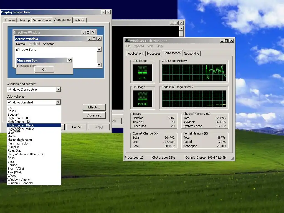Viewport: 284px width, 213px height.
Task: Open the Windows and buttons dropdown
Action: pyautogui.click(x=58, y=90)
